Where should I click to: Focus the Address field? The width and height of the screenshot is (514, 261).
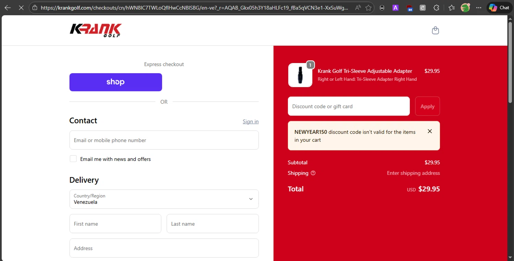coord(164,248)
